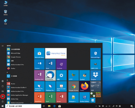
Task: Open the FileMaker Pro tile
Action: [50, 86]
